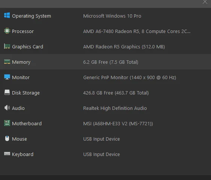Click the AMD A6-7480 Radeon R5 processor value

(x=137, y=31)
